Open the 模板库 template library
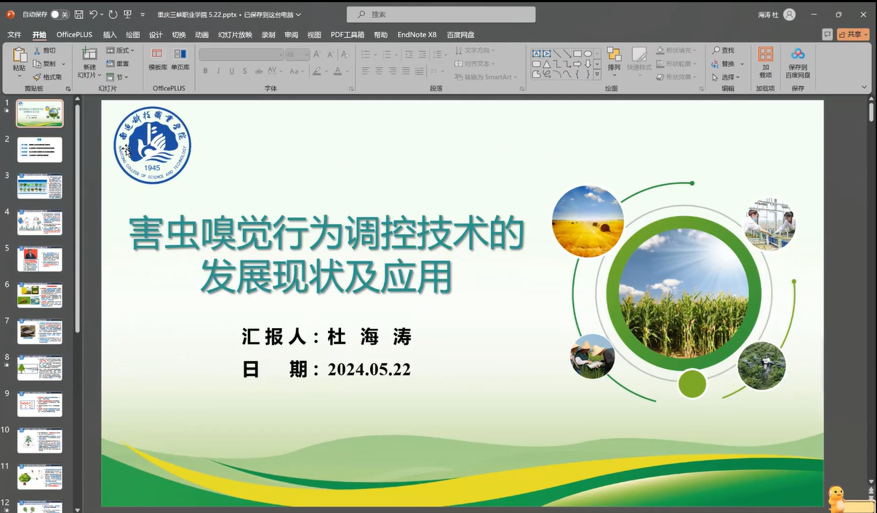877x513 pixels. pos(157,58)
